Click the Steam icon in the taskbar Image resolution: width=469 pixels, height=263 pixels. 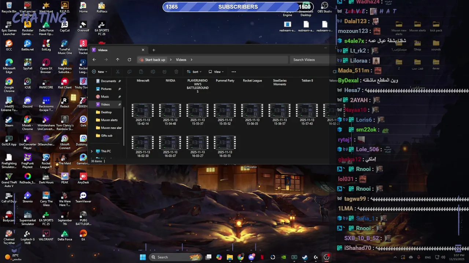pos(305,257)
